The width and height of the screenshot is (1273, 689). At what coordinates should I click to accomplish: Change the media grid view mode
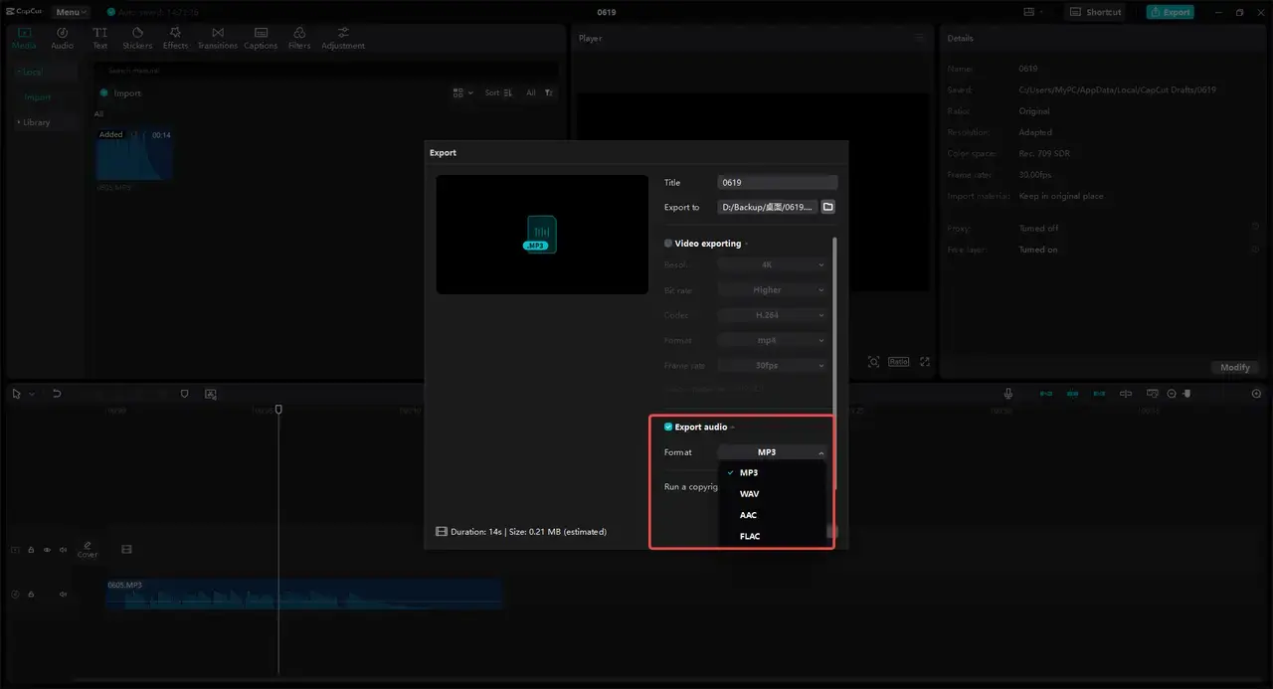[x=462, y=92]
